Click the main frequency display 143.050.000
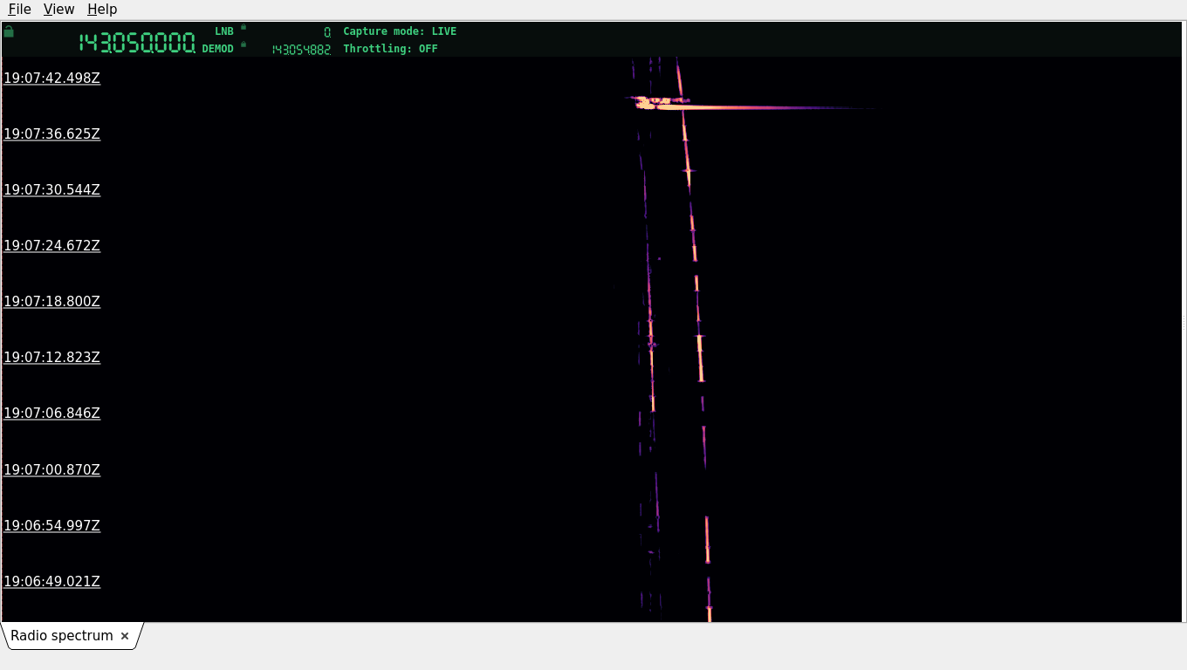The width and height of the screenshot is (1187, 670). point(137,43)
